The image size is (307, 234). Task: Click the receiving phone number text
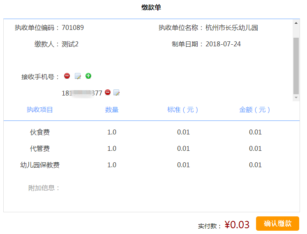click(82, 93)
